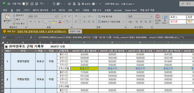Click the borders grid icon
The image size is (194, 93).
click(46, 22)
